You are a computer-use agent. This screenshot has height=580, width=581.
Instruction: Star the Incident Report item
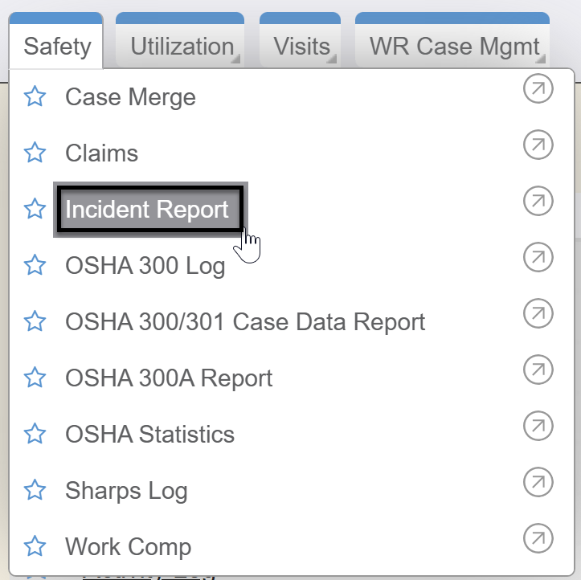click(x=35, y=210)
